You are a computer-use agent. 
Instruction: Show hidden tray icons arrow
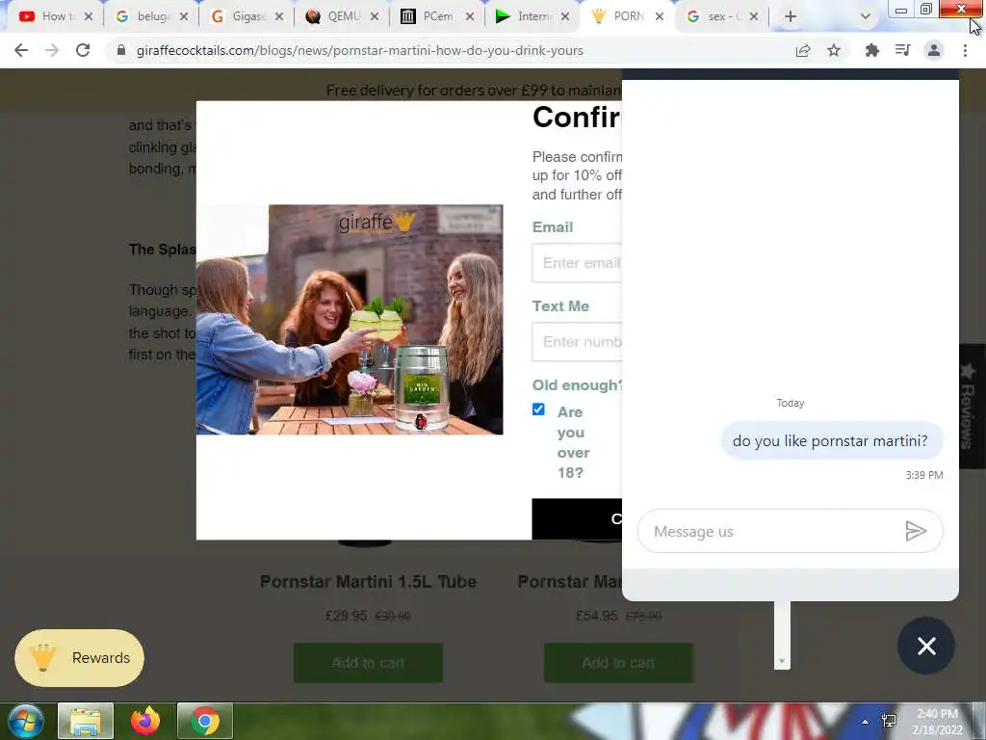point(866,722)
